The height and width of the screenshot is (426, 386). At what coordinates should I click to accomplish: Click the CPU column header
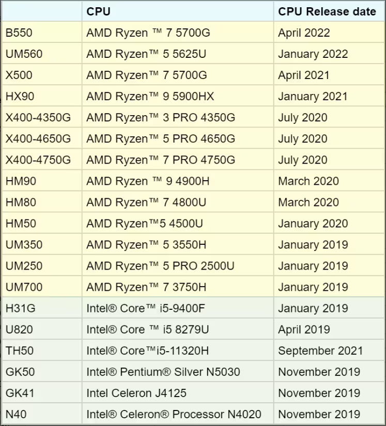click(x=98, y=12)
